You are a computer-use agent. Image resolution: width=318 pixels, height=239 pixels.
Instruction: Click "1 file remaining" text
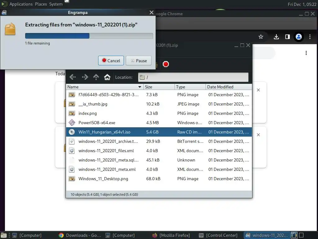click(x=38, y=43)
